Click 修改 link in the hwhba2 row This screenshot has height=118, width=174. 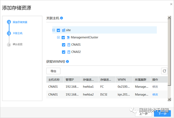coord(155,95)
